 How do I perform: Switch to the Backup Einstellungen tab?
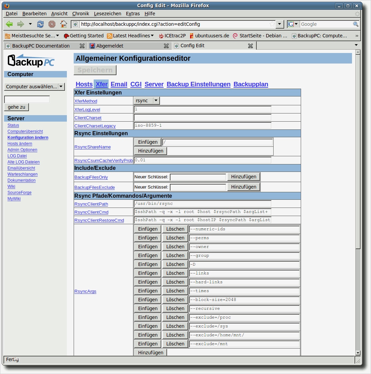coord(199,84)
